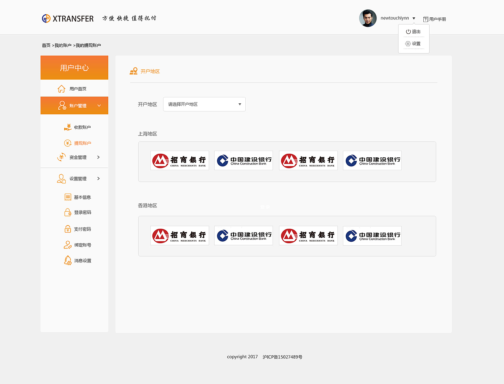This screenshot has width=504, height=384.
Task: Click the gear icon beside 设置
Action: point(408,44)
